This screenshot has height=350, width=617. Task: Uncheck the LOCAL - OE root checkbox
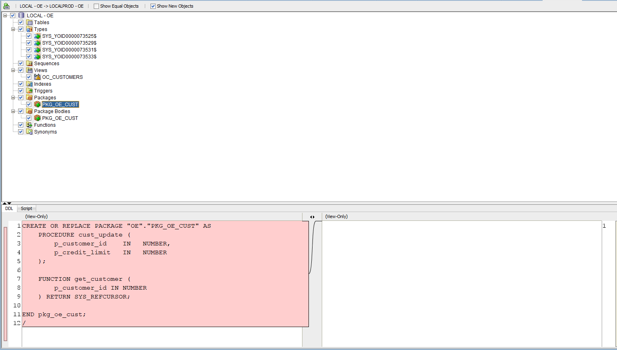(13, 15)
